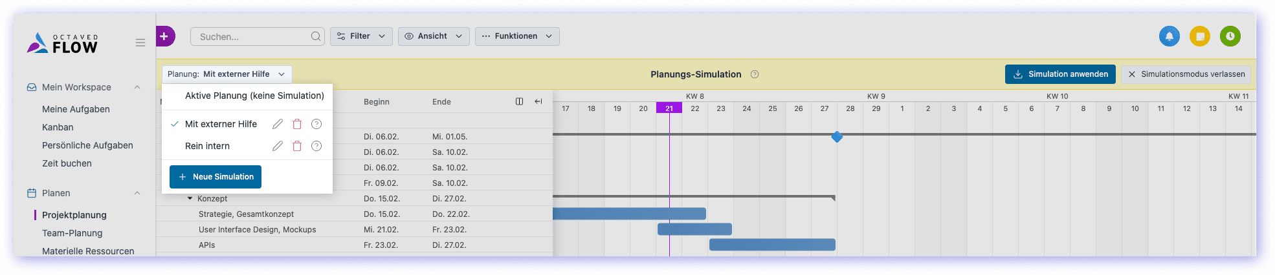Click the purple plus add button
This screenshot has width=1275, height=275.
tap(164, 36)
